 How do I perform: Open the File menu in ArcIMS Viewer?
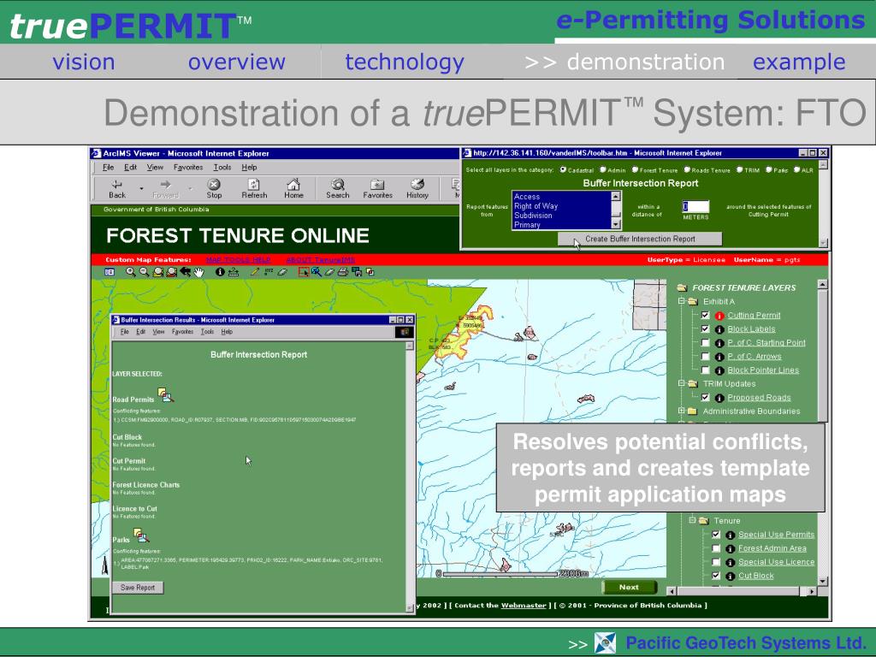[108, 167]
